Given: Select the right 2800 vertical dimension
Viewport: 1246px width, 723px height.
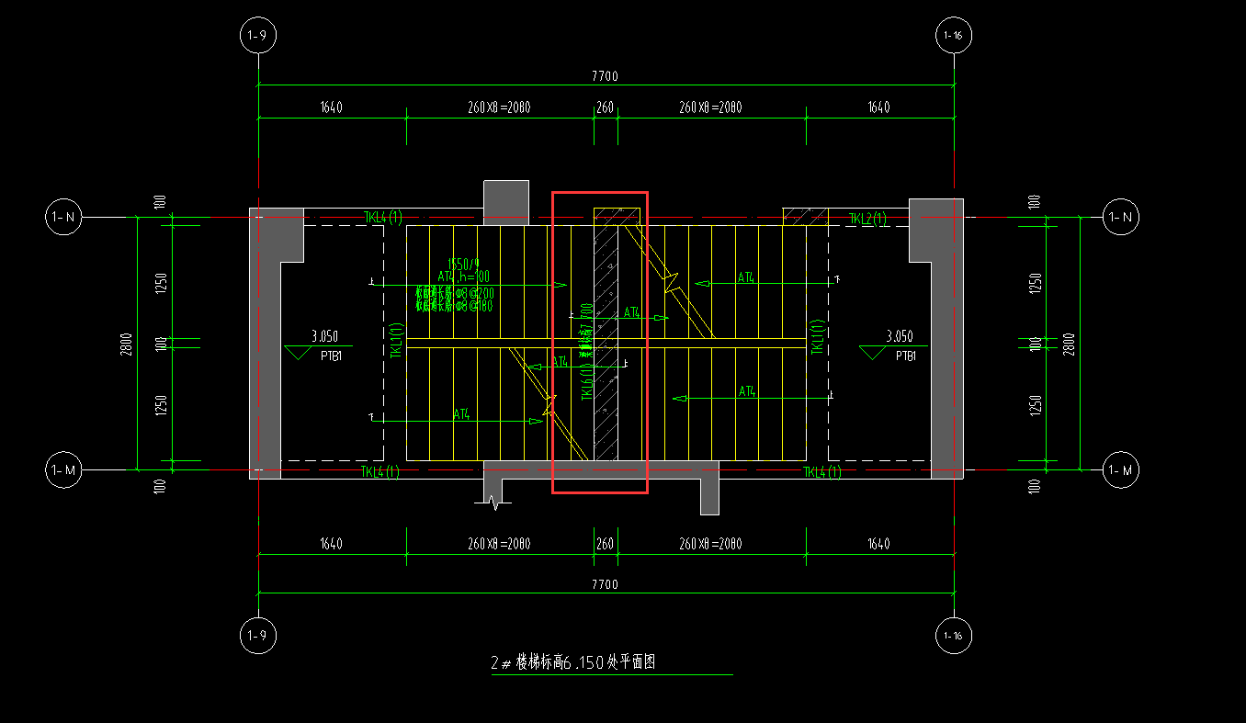Looking at the screenshot, I should click(1069, 345).
